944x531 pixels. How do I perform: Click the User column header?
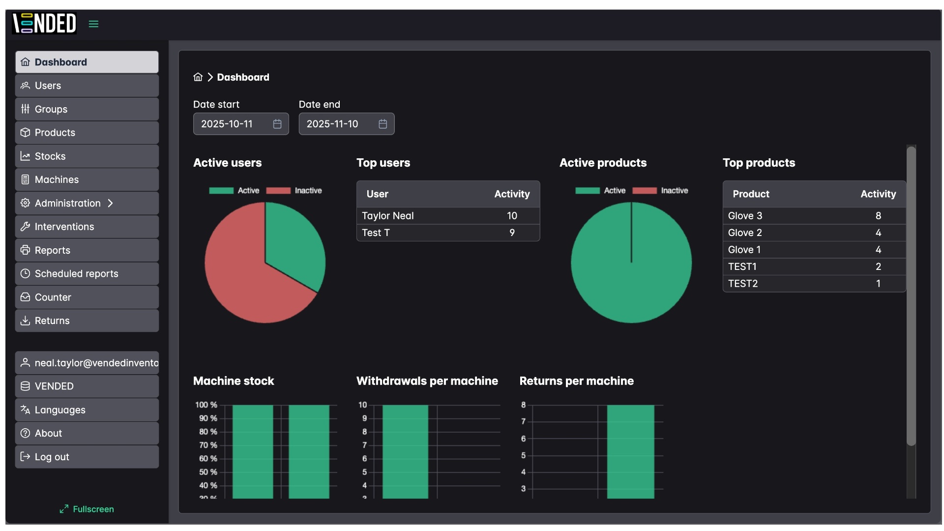pyautogui.click(x=378, y=194)
